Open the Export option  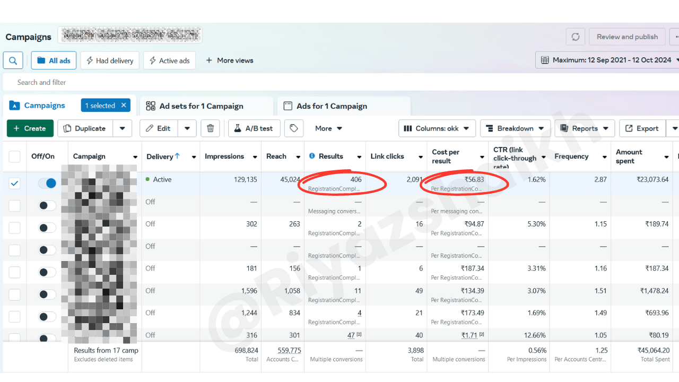click(642, 128)
